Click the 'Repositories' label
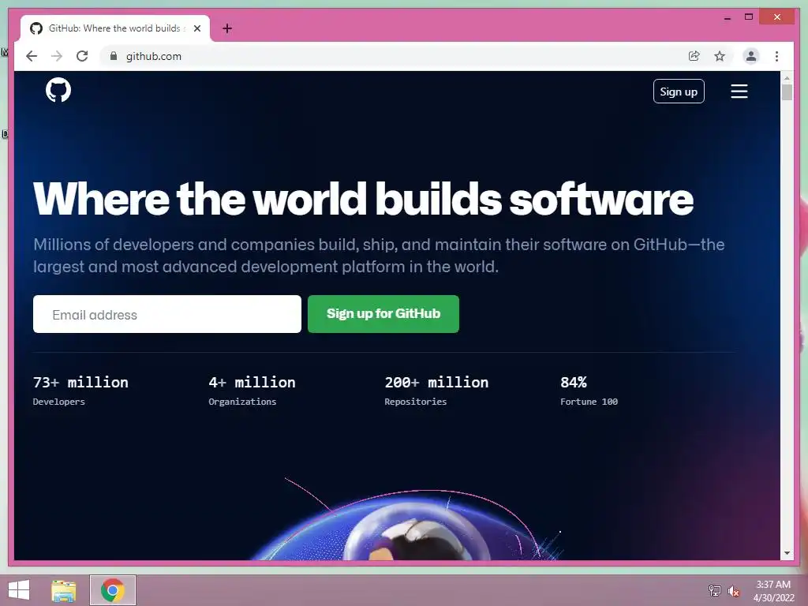808x606 pixels. point(415,402)
